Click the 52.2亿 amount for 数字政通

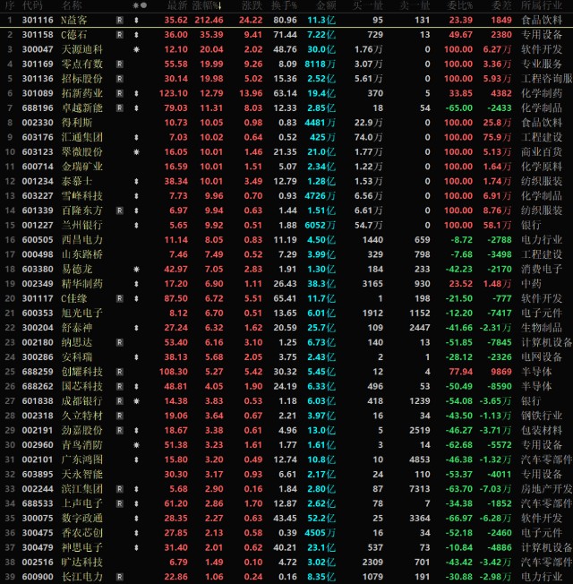pyautogui.click(x=321, y=519)
